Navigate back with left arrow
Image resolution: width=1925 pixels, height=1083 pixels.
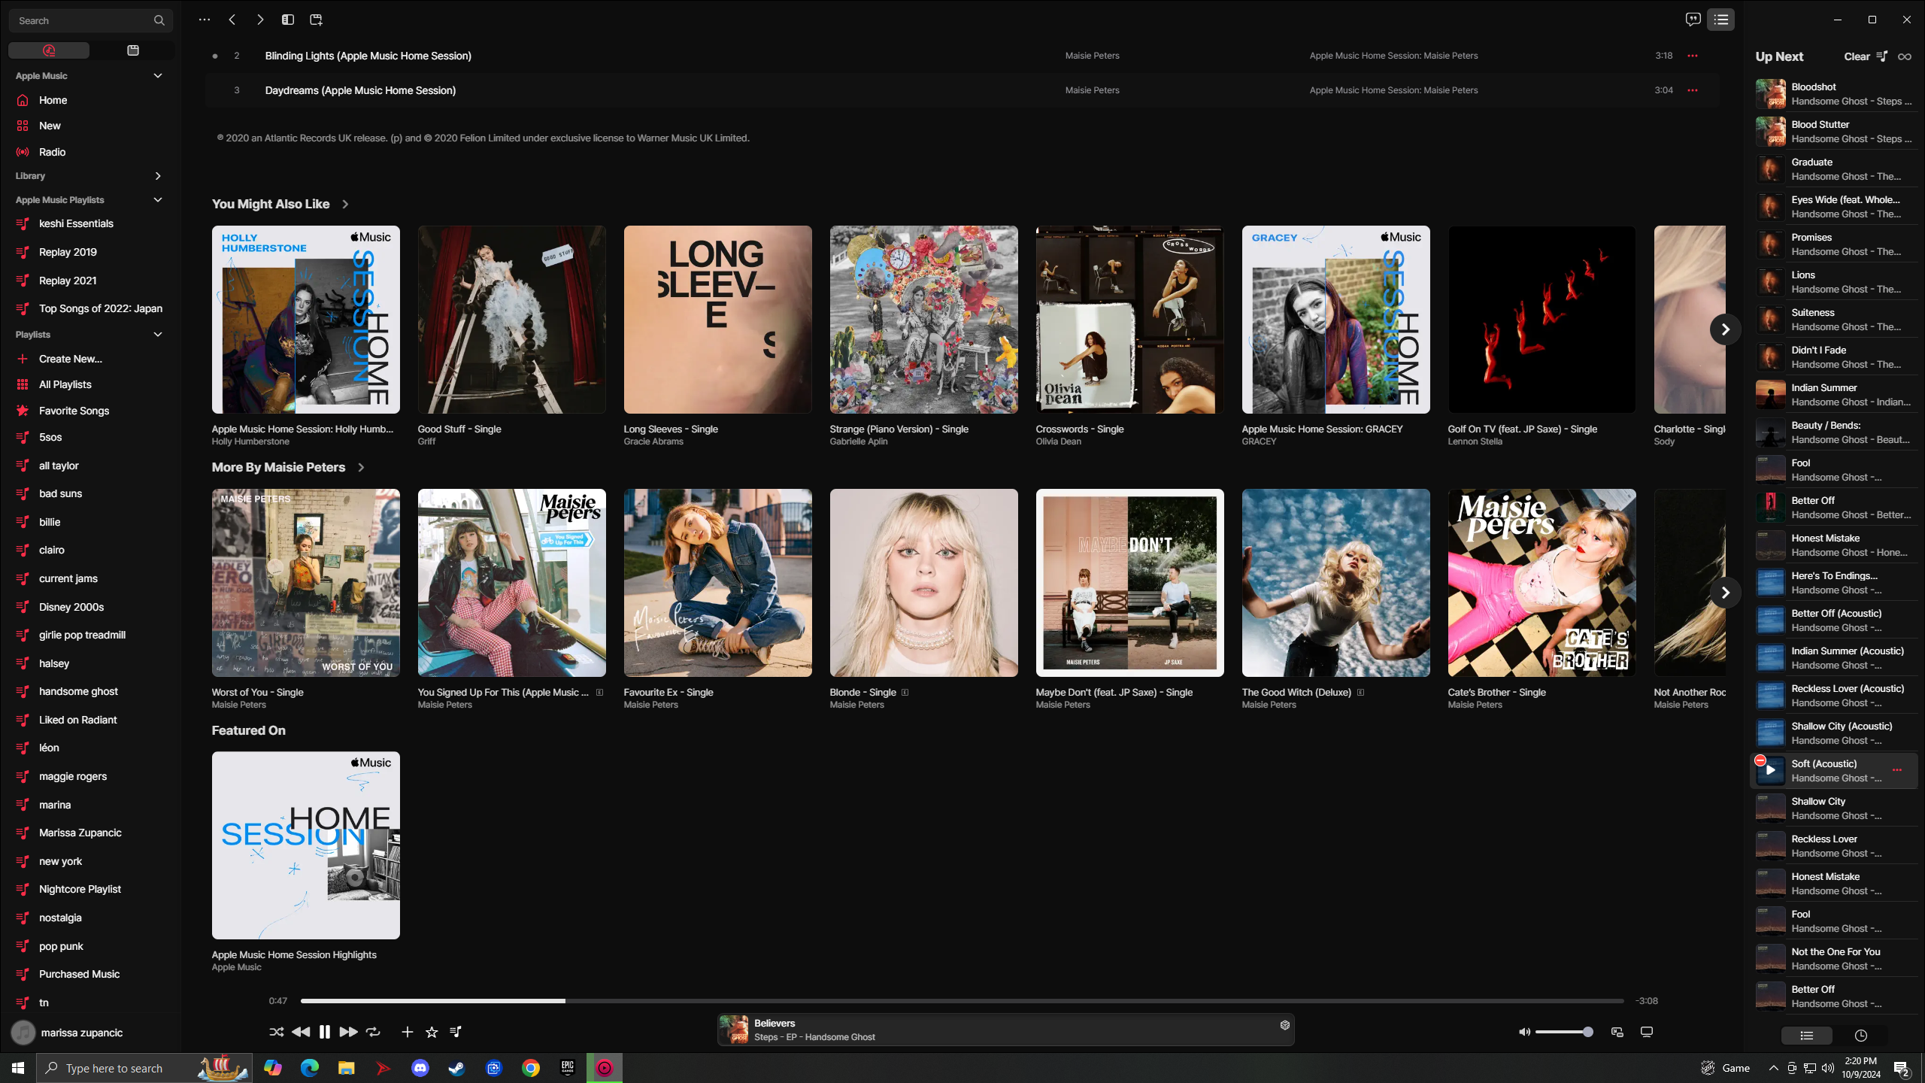pos(232,20)
